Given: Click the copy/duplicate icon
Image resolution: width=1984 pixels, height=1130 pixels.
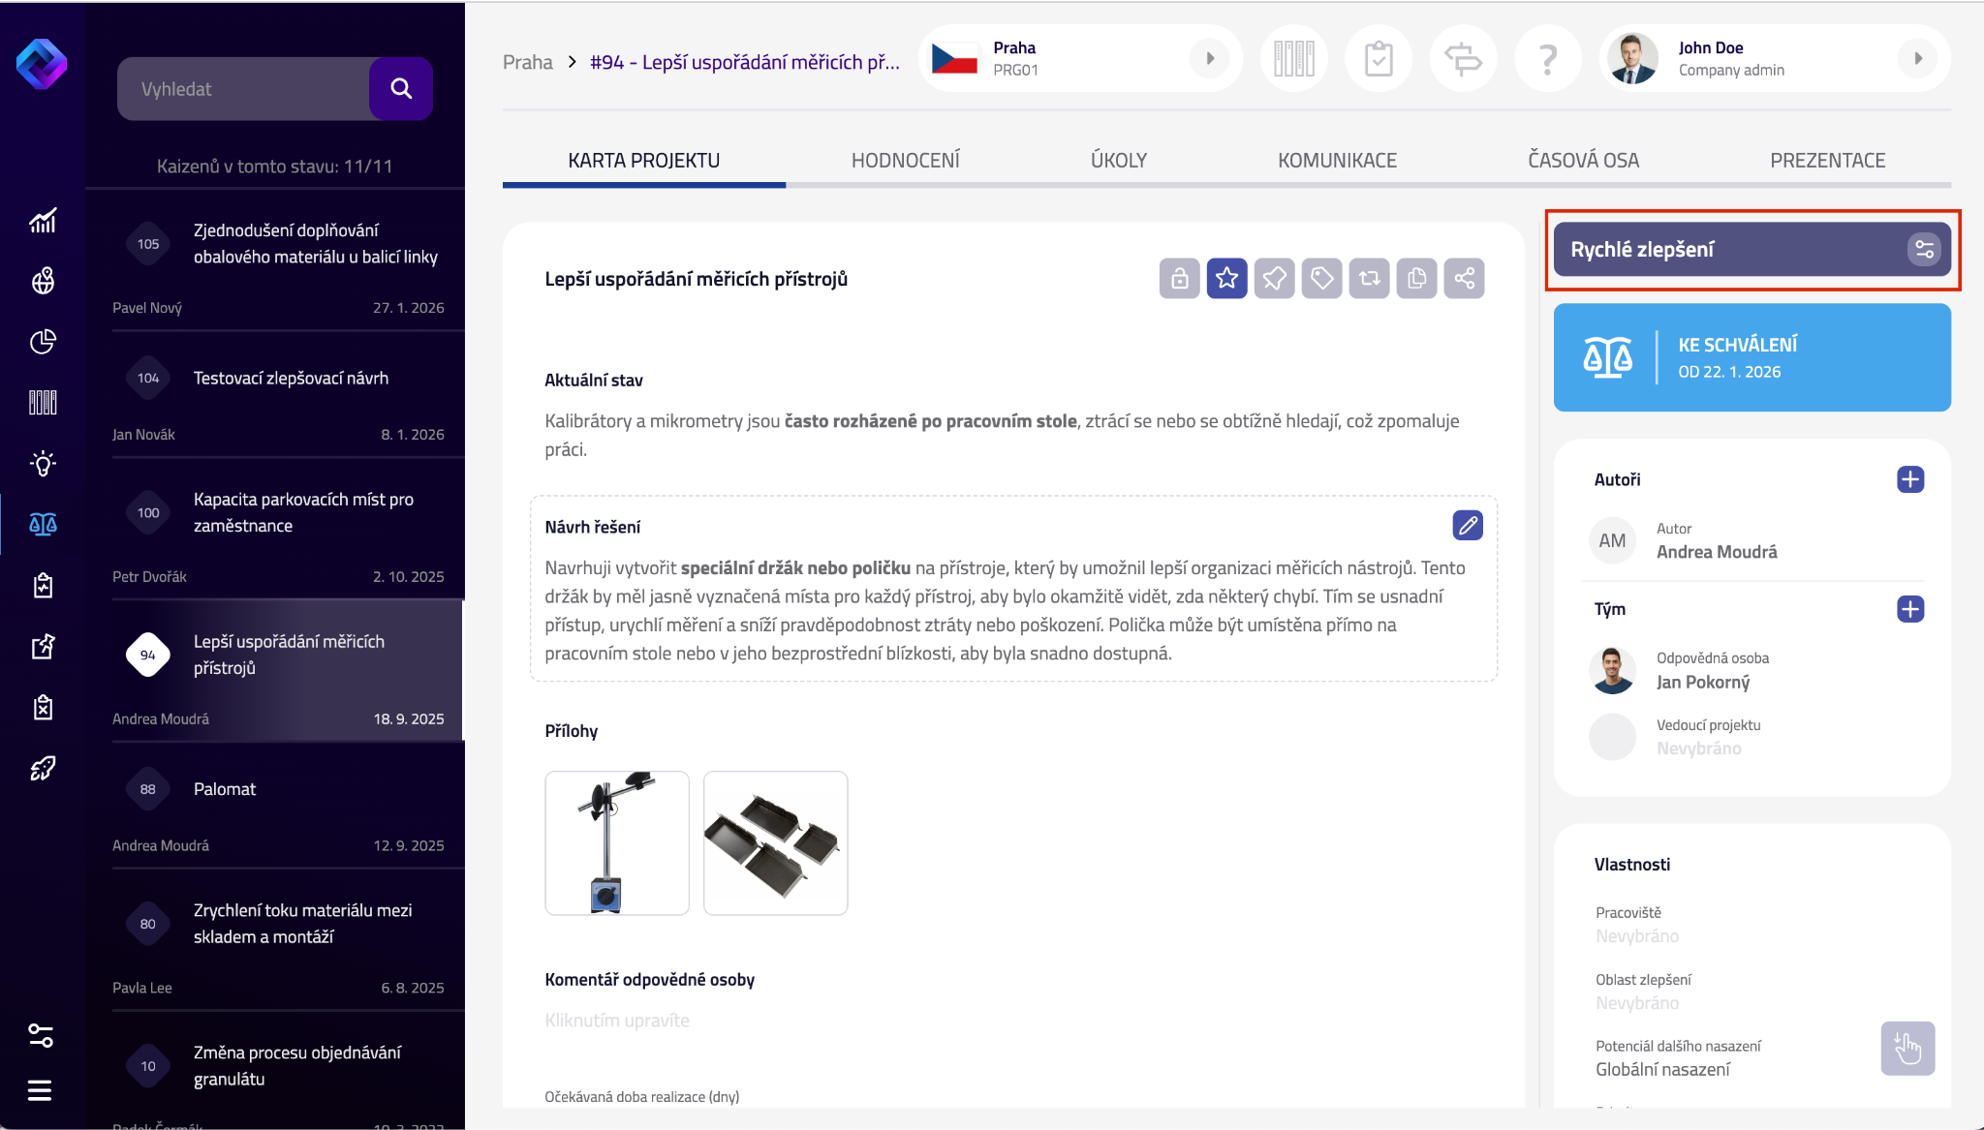Looking at the screenshot, I should coord(1416,279).
